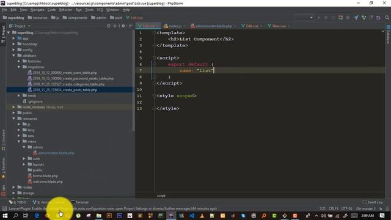
Task: Open the Tools menu
Action: tap(89, 10)
